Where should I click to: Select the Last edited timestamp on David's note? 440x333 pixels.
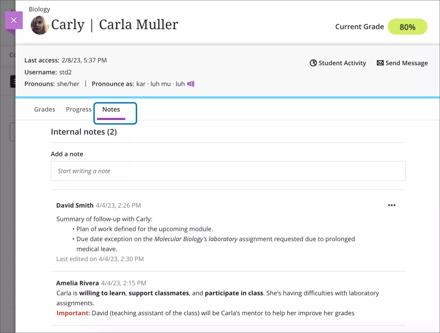[x=100, y=259]
